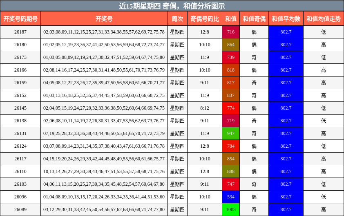Select issue number 26159
Screen dimensions: 344x216
pyautogui.click(x=20, y=83)
